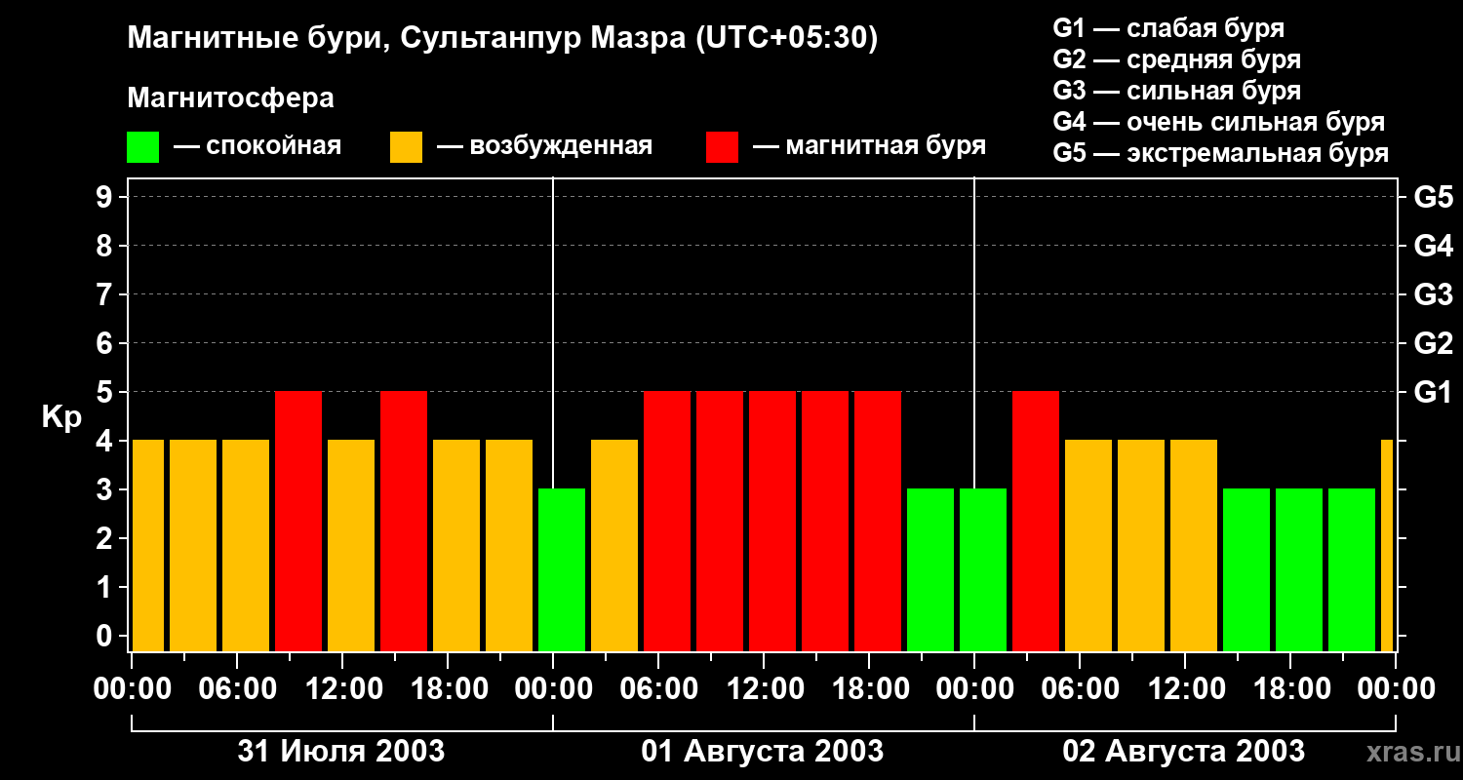Screen dimensions: 1463x780
Task: Click the '06:00' time label above 01 Августа
Action: pyautogui.click(x=658, y=689)
